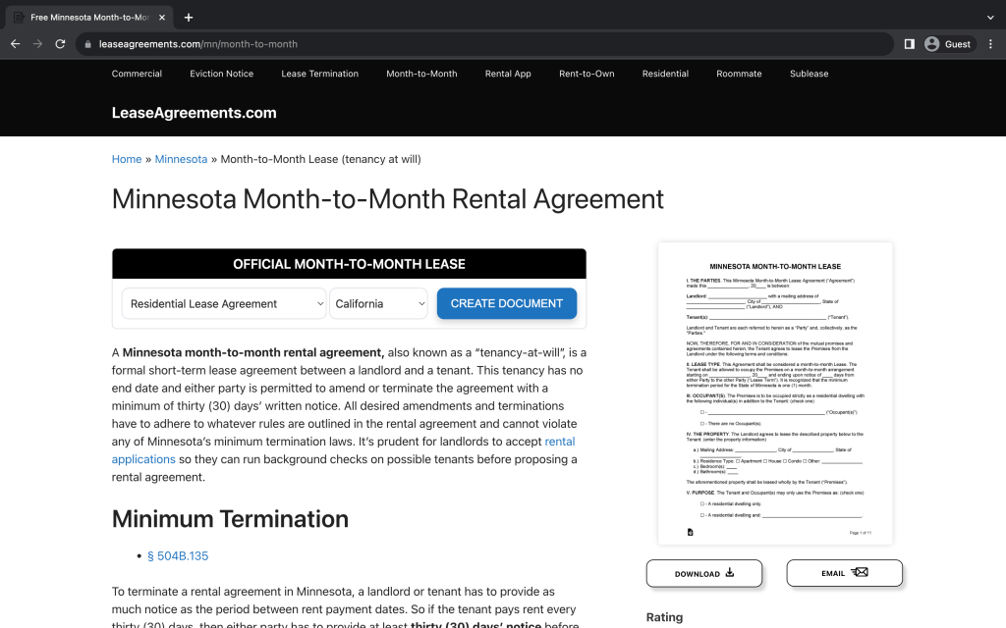Expand the tab search chevron

pos(989,17)
